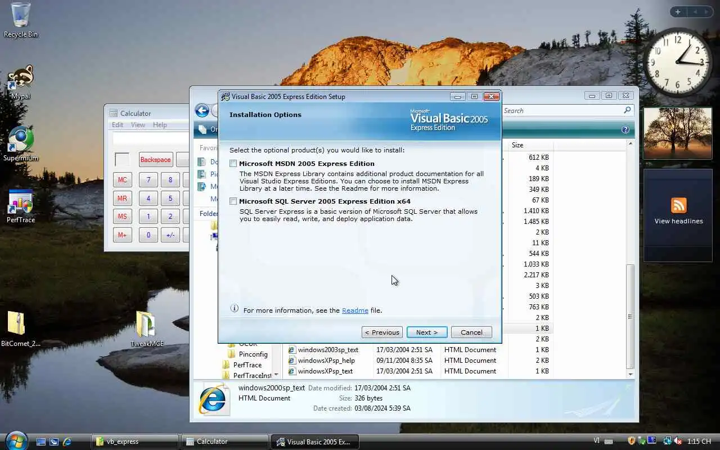Click the VI language indicator in the tray
The width and height of the screenshot is (720, 450).
coord(596,442)
